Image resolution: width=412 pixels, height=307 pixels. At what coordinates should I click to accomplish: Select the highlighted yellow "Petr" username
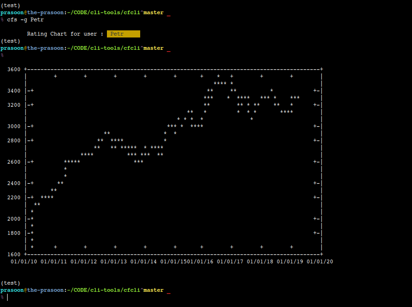pos(123,34)
